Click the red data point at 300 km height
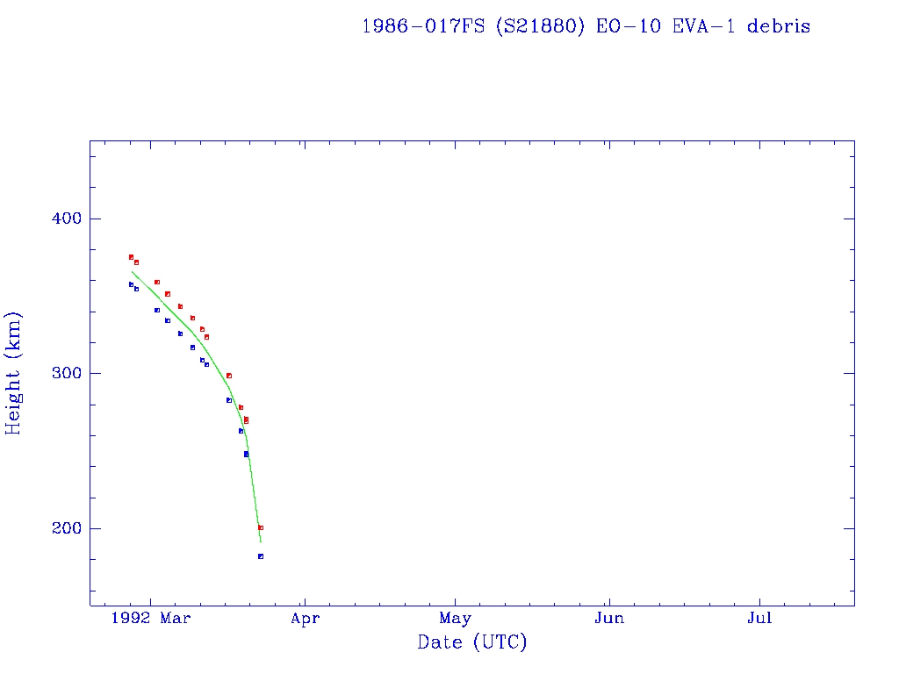Screen dimensions: 899x674 point(229,376)
